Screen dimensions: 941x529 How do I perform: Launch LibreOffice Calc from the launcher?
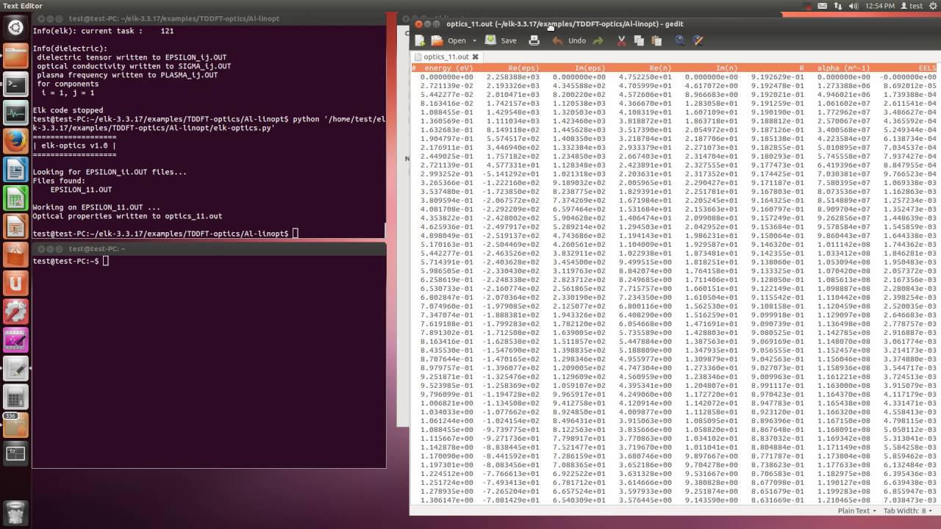[15, 197]
